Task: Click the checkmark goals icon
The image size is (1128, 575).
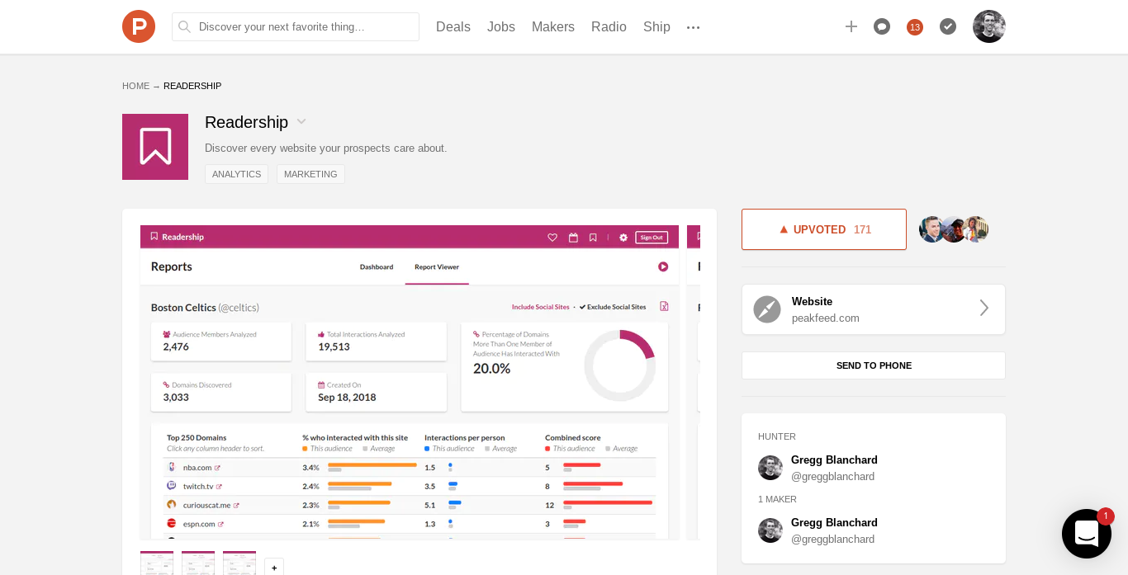Action: (x=948, y=26)
